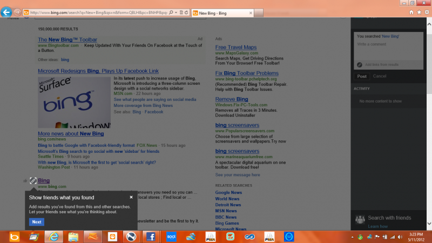Open the socl taskbar icon
The image size is (432, 243).
(x=171, y=237)
